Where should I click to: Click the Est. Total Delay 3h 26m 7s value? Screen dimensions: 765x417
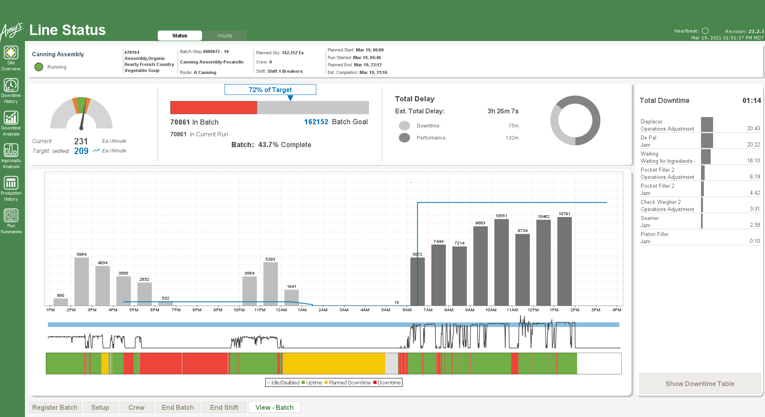coord(503,111)
